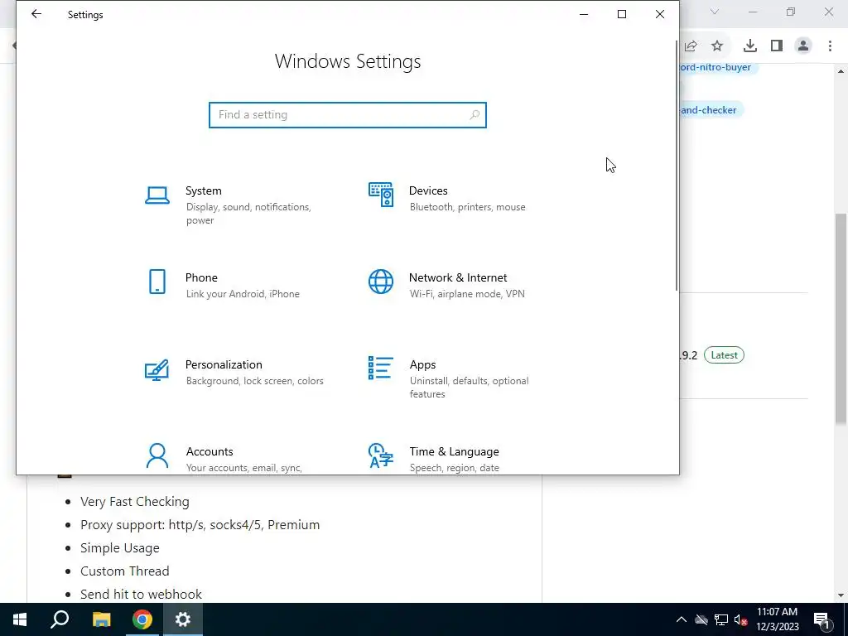Open the Accounts person icon

(x=157, y=455)
